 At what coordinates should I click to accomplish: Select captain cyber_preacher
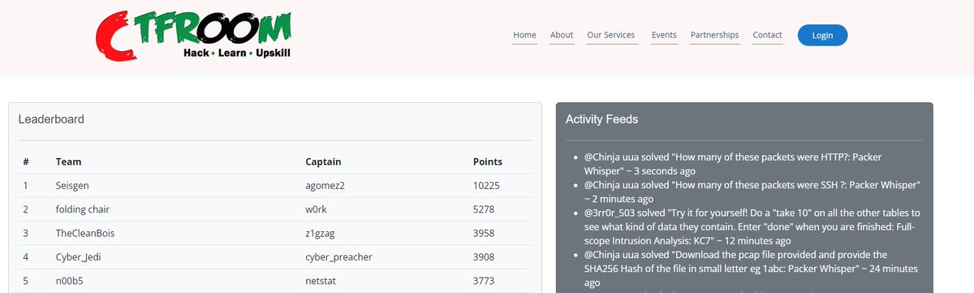[339, 257]
